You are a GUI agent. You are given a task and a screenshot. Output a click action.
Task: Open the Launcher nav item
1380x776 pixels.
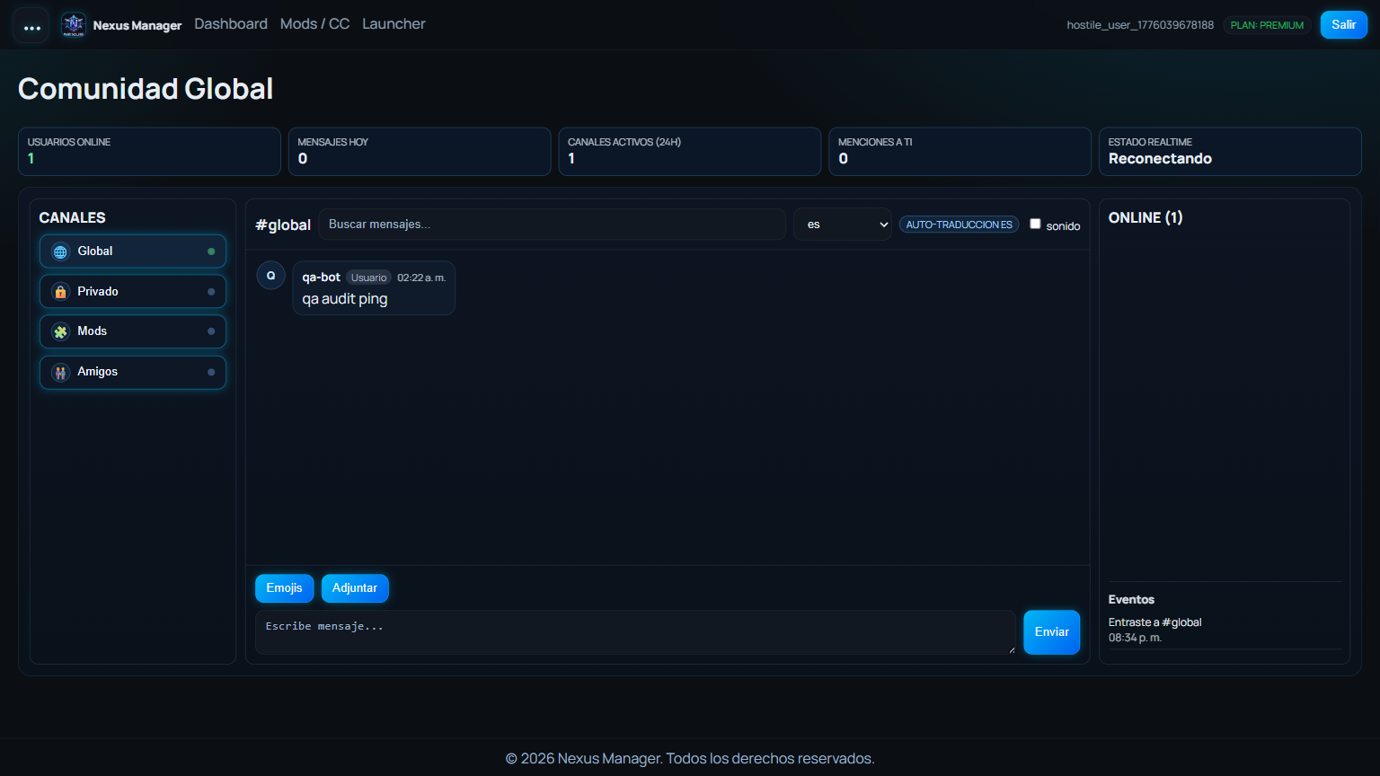(394, 24)
